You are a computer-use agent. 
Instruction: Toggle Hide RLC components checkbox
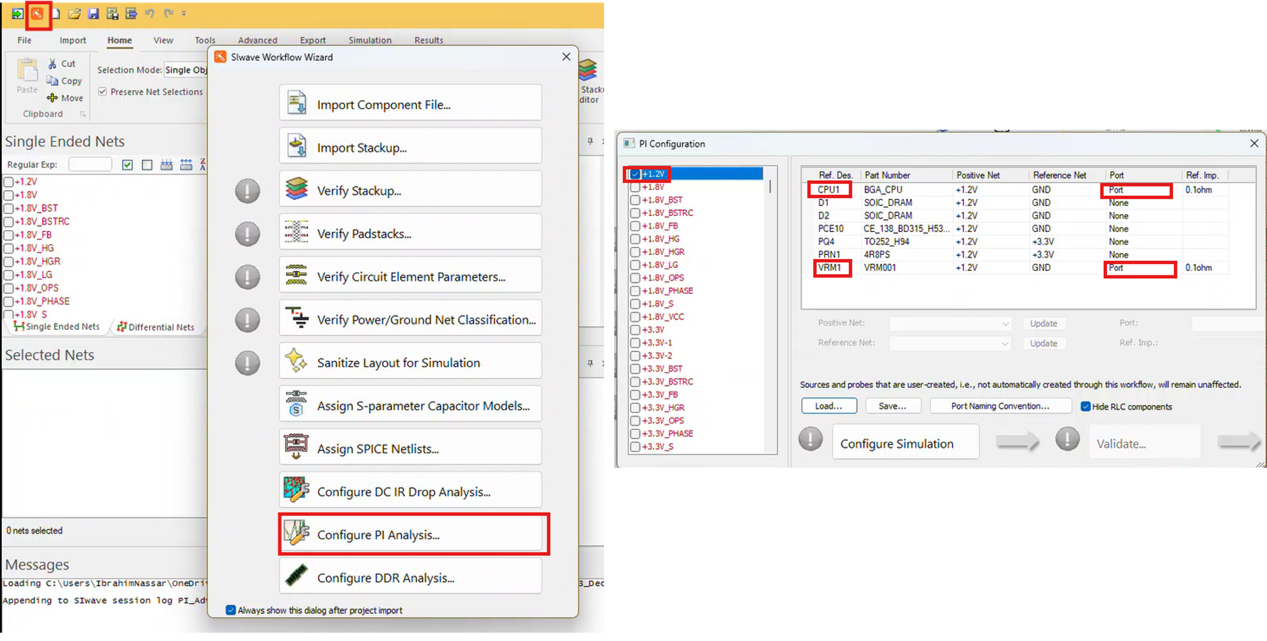coord(1086,406)
